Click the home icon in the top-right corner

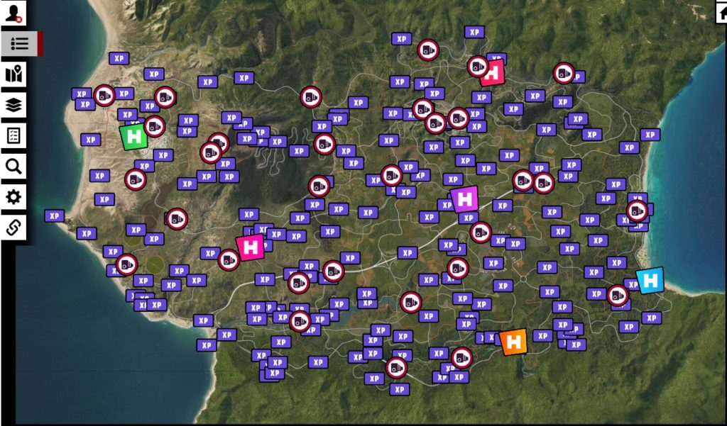721,13
